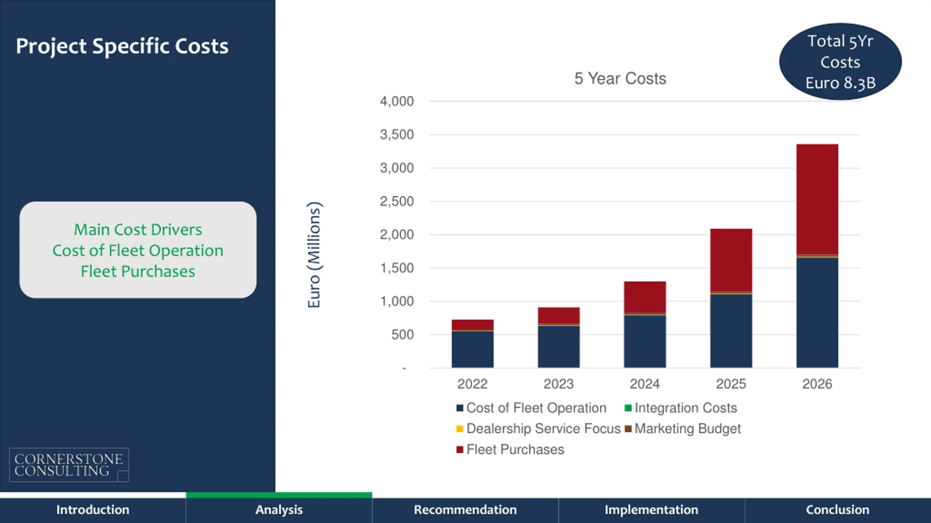
Task: Click 'Cost of Fleet Operation' in the grey box
Action: tap(138, 251)
